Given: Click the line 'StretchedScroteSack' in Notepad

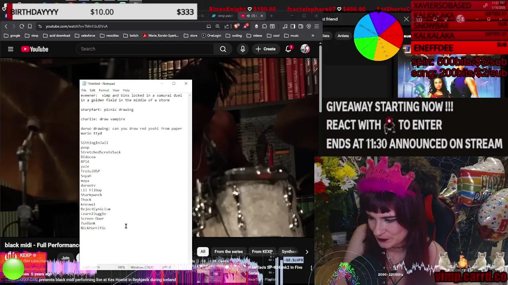Looking at the screenshot, I should tap(100, 152).
